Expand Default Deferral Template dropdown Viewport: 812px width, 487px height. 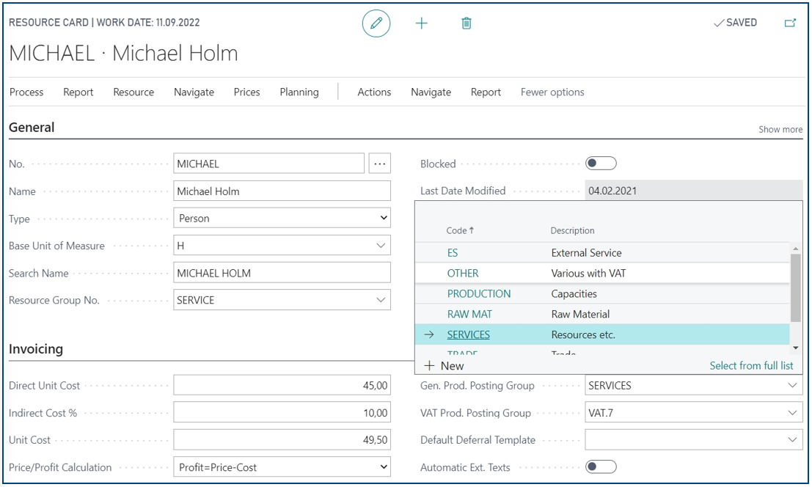point(792,440)
